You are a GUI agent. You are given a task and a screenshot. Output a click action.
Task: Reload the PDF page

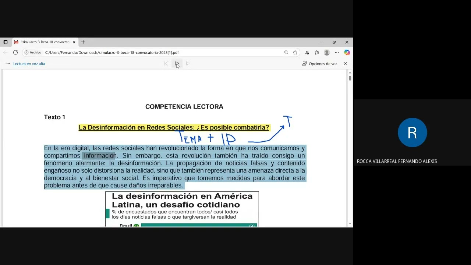[x=15, y=53]
